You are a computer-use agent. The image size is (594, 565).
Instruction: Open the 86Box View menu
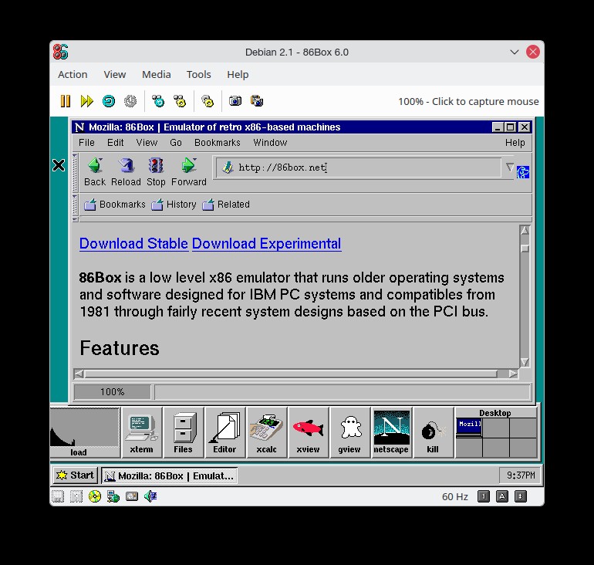click(x=115, y=74)
